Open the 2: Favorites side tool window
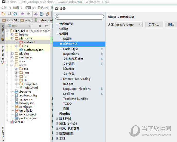Screen dimensions: 177x142 point(3,134)
